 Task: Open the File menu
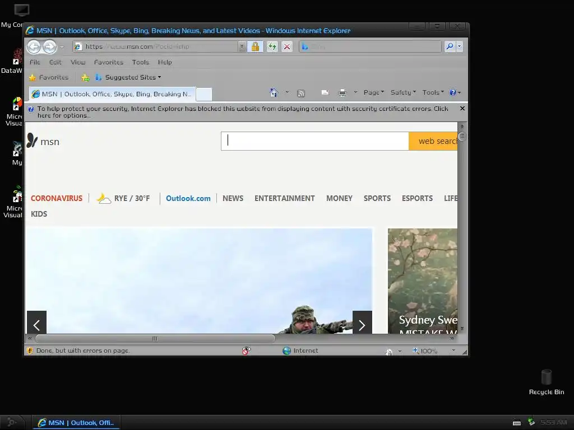pyautogui.click(x=35, y=62)
